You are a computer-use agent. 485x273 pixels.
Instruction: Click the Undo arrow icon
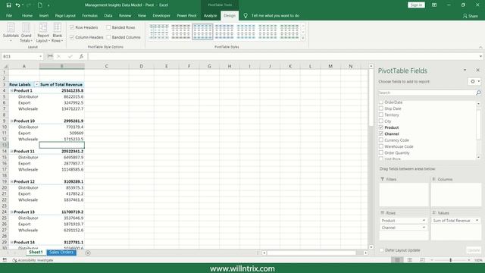pyautogui.click(x=17, y=5)
